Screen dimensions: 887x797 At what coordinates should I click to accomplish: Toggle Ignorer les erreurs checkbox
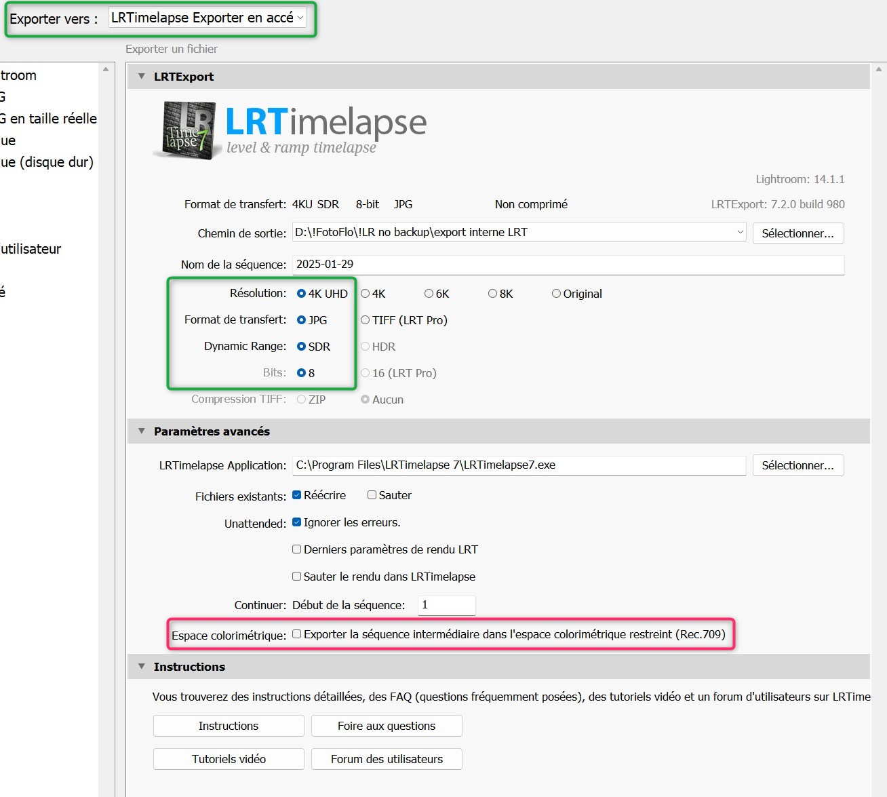coord(296,522)
